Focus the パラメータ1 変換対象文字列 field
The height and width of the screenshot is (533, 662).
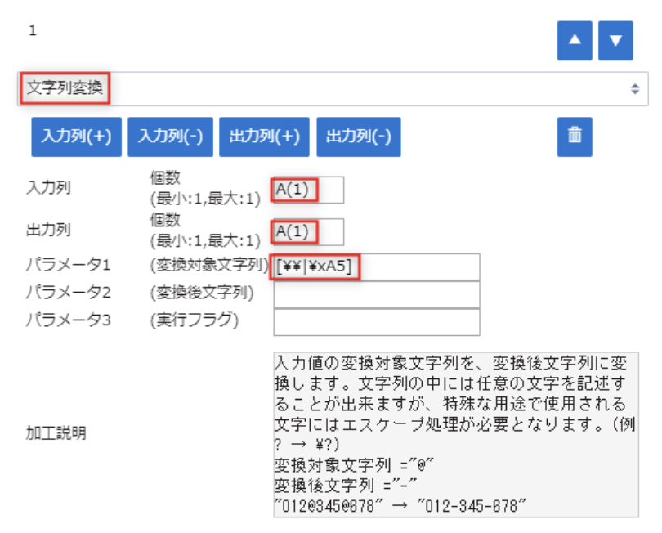pyautogui.click(x=377, y=266)
